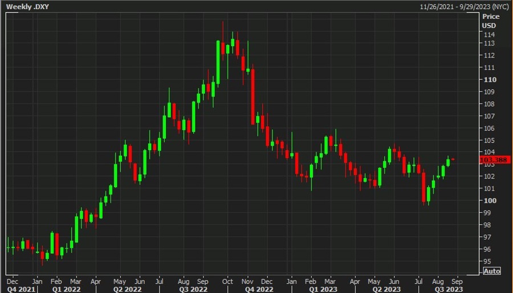This screenshot has width=513, height=293.
Task: Click the 98 price axis label
Action: (x=487, y=225)
